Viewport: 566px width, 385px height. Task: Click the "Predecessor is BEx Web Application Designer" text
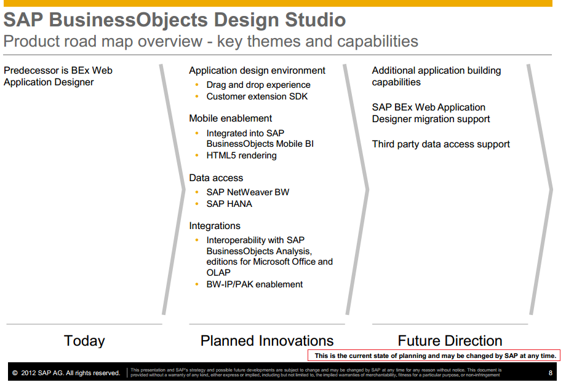(58, 76)
